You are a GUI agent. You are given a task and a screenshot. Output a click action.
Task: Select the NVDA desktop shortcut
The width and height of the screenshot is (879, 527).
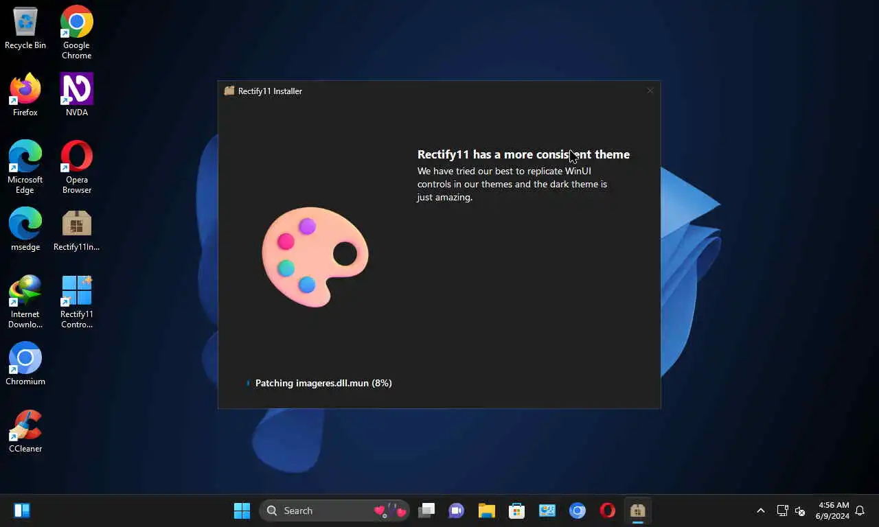coord(76,95)
